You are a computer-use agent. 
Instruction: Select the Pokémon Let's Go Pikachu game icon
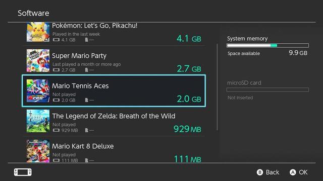point(38,32)
